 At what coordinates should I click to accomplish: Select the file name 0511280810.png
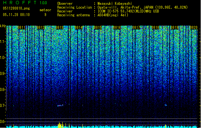point(16,8)
